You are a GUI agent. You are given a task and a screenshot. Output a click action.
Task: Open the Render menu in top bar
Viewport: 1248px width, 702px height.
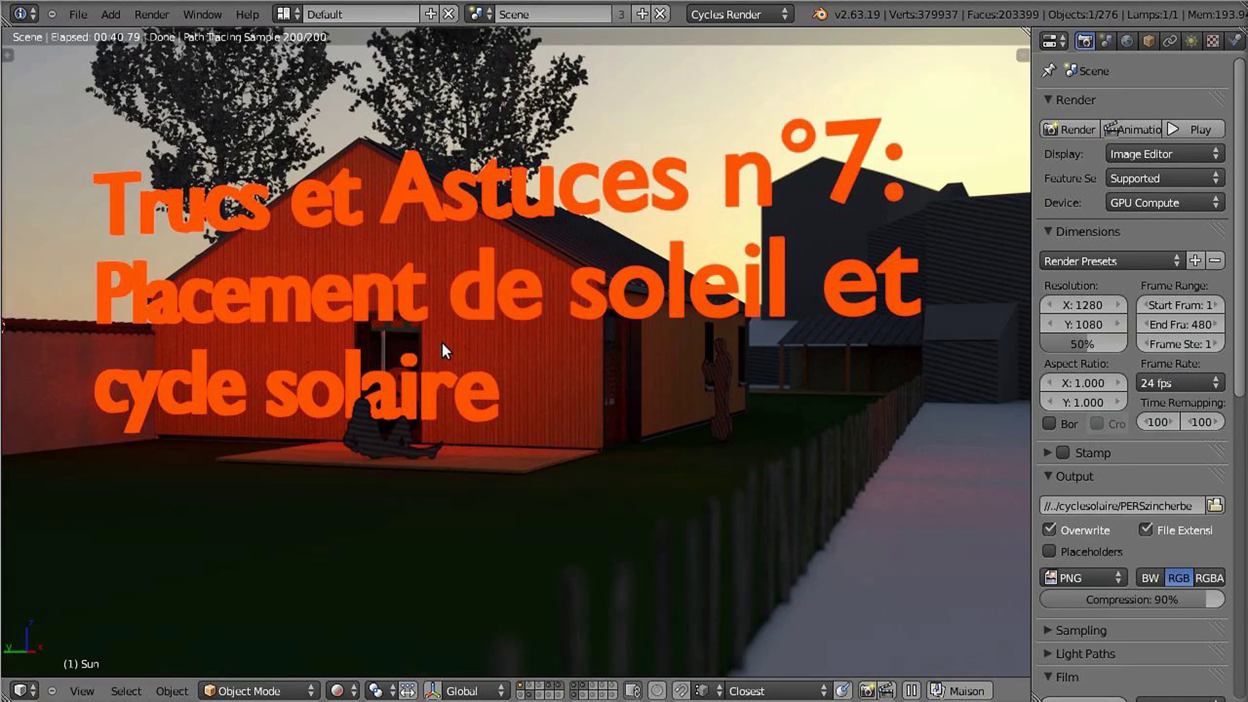tap(151, 15)
